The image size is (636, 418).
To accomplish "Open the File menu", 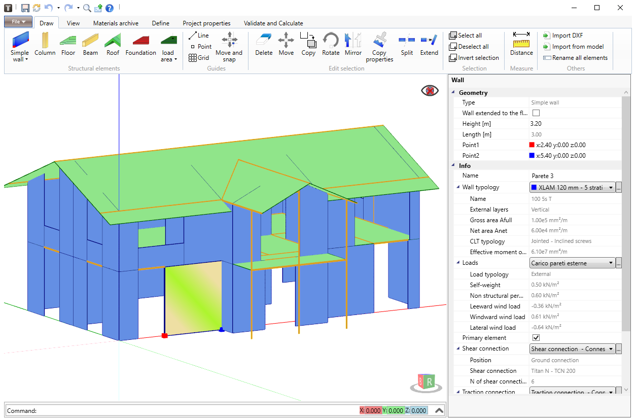I will pyautogui.click(x=18, y=22).
